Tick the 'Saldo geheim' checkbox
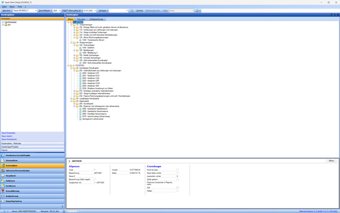The image size is (340, 213). coord(177,179)
